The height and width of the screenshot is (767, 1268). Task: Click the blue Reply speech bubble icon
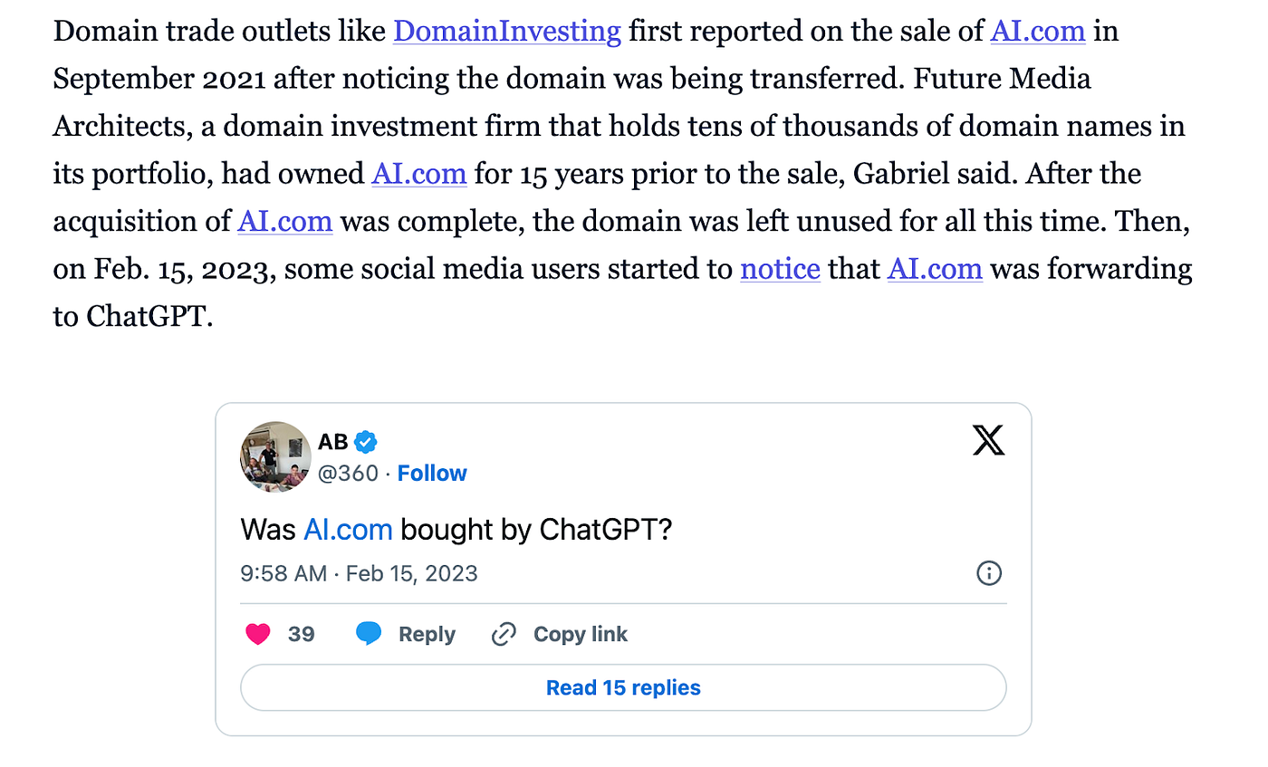pos(369,634)
